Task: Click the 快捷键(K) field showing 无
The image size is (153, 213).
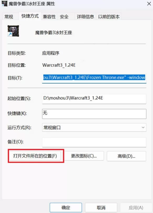Action: pyautogui.click(x=94, y=114)
